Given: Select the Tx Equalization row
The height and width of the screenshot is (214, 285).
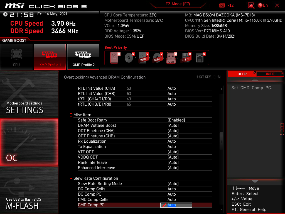Looking at the screenshot, I should click(145, 147).
